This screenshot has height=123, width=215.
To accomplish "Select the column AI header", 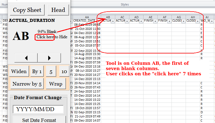I will [x=207, y=17].
